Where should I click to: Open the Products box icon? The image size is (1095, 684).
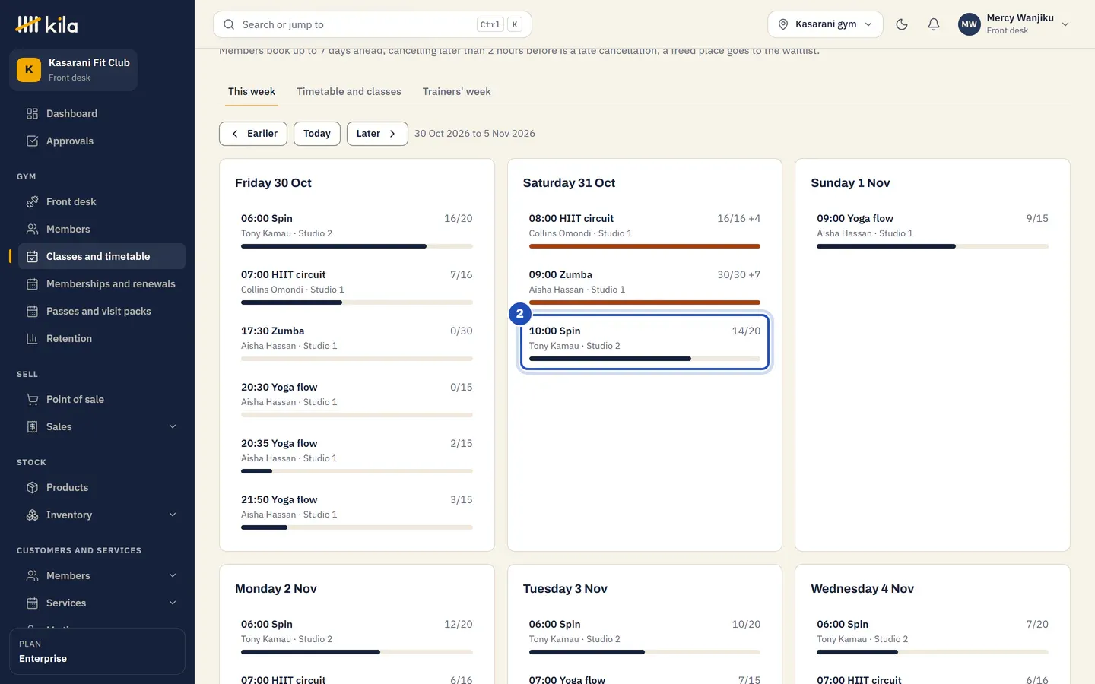(32, 487)
